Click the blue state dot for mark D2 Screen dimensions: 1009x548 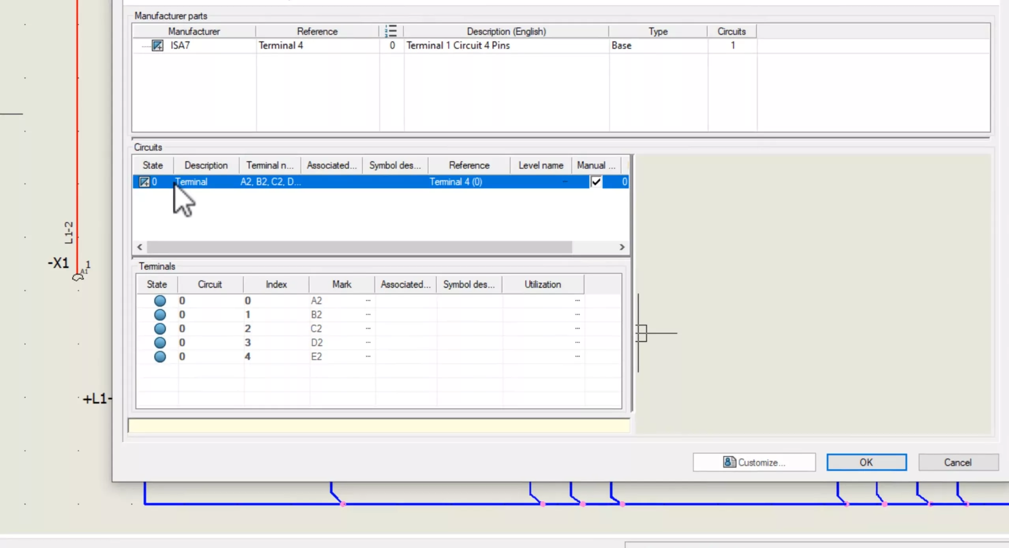160,342
